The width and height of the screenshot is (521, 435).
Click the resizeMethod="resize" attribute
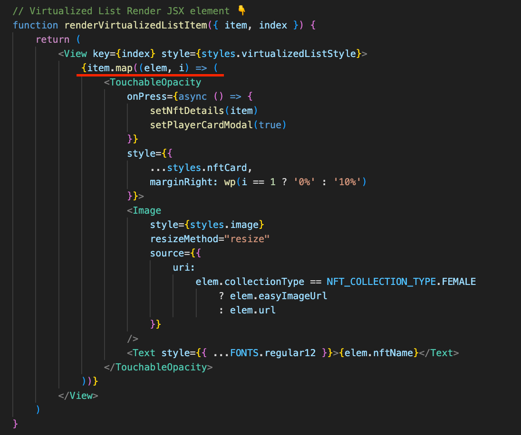210,239
